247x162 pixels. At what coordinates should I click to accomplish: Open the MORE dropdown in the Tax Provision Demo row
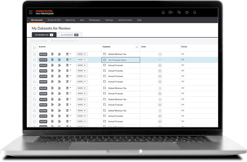click(82, 60)
